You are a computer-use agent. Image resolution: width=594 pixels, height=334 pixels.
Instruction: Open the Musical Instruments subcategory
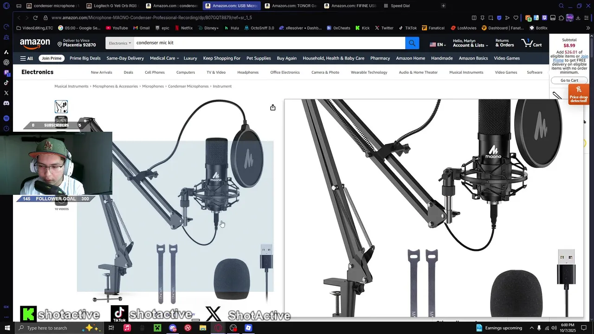pos(466,72)
